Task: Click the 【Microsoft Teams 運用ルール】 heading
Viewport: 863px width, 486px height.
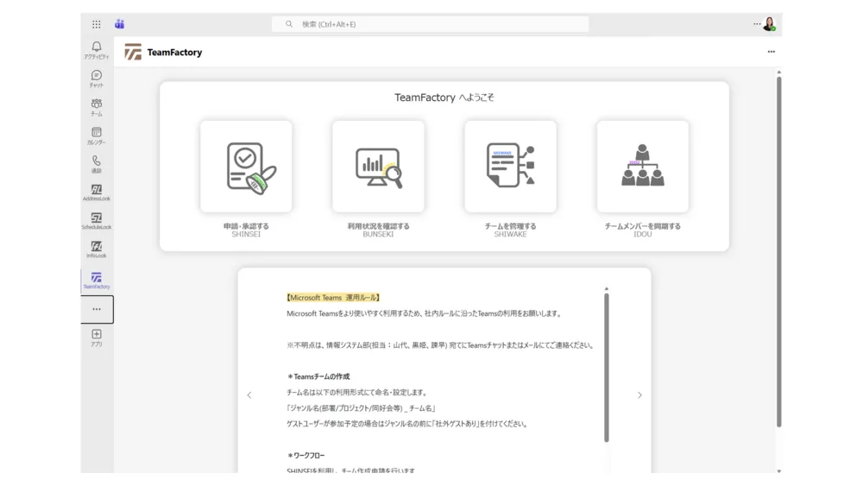Action: pyautogui.click(x=333, y=298)
